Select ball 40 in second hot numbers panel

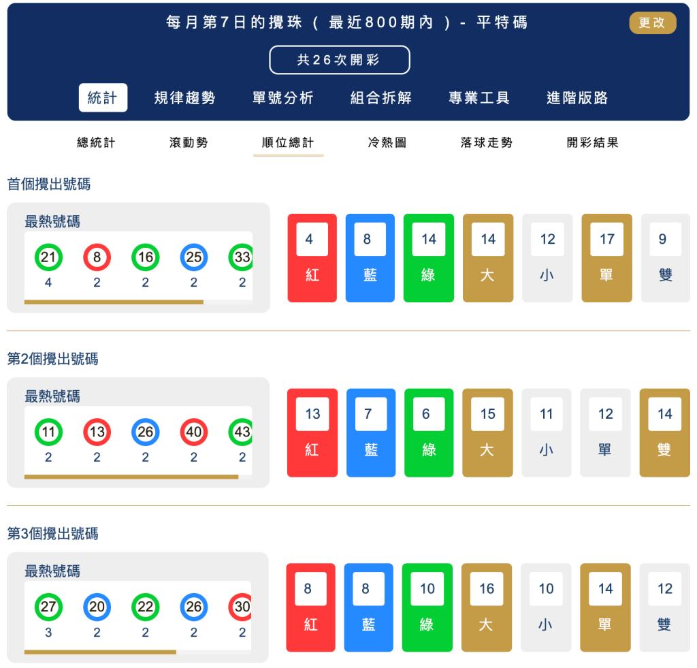click(193, 432)
